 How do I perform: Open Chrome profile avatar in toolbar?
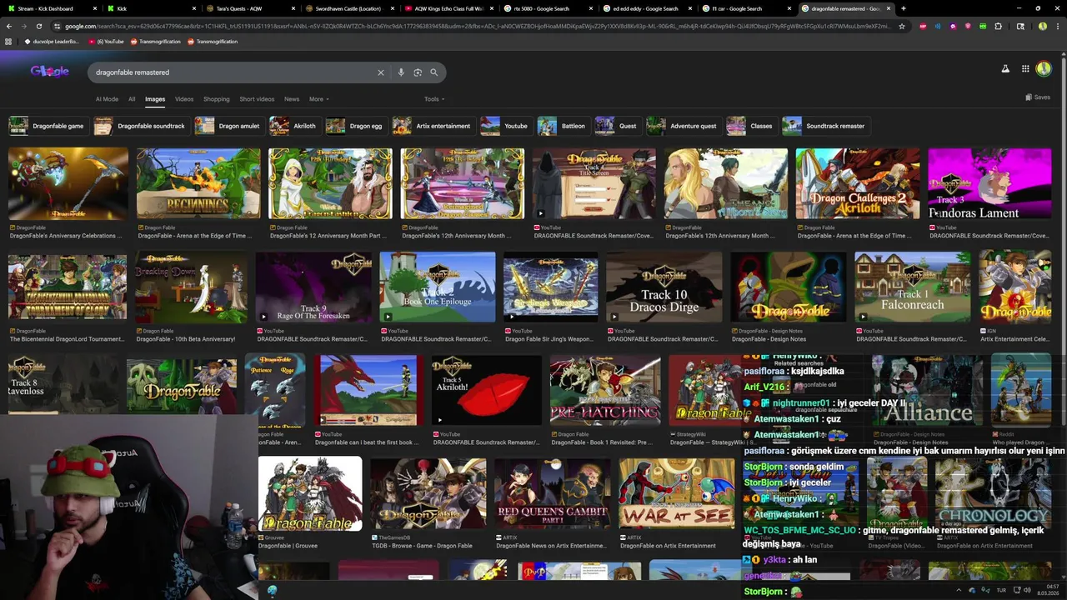pyautogui.click(x=1043, y=26)
